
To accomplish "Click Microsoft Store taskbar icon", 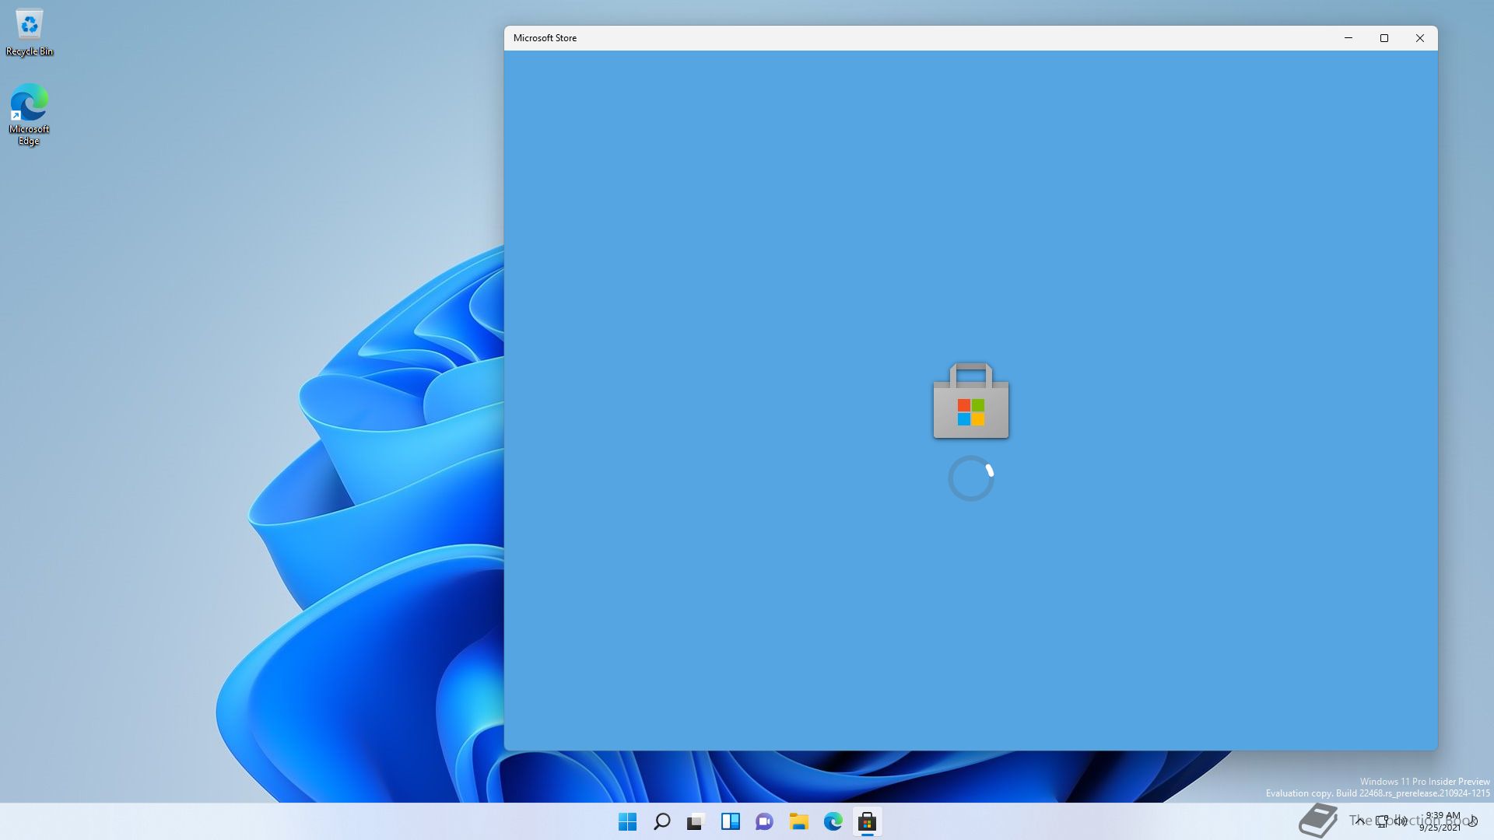I will (x=867, y=821).
